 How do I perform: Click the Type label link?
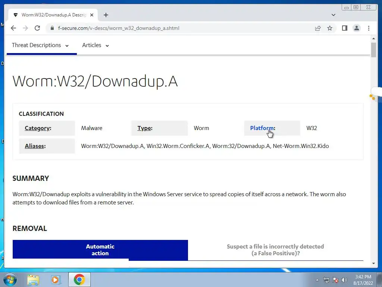click(x=145, y=128)
